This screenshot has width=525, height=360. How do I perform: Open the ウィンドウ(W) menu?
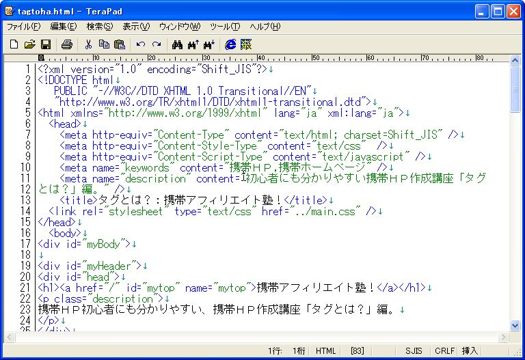180,27
